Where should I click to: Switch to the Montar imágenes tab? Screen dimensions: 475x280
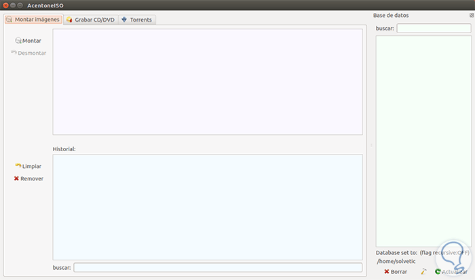[34, 20]
